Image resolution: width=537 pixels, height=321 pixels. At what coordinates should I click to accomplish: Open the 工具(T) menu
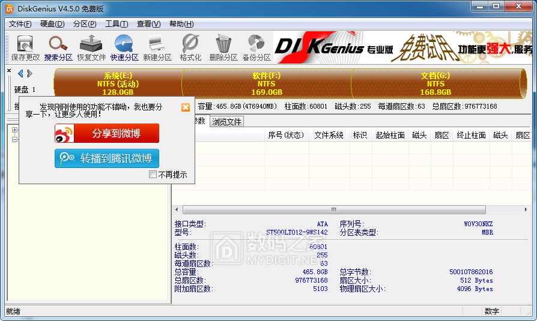click(x=117, y=24)
